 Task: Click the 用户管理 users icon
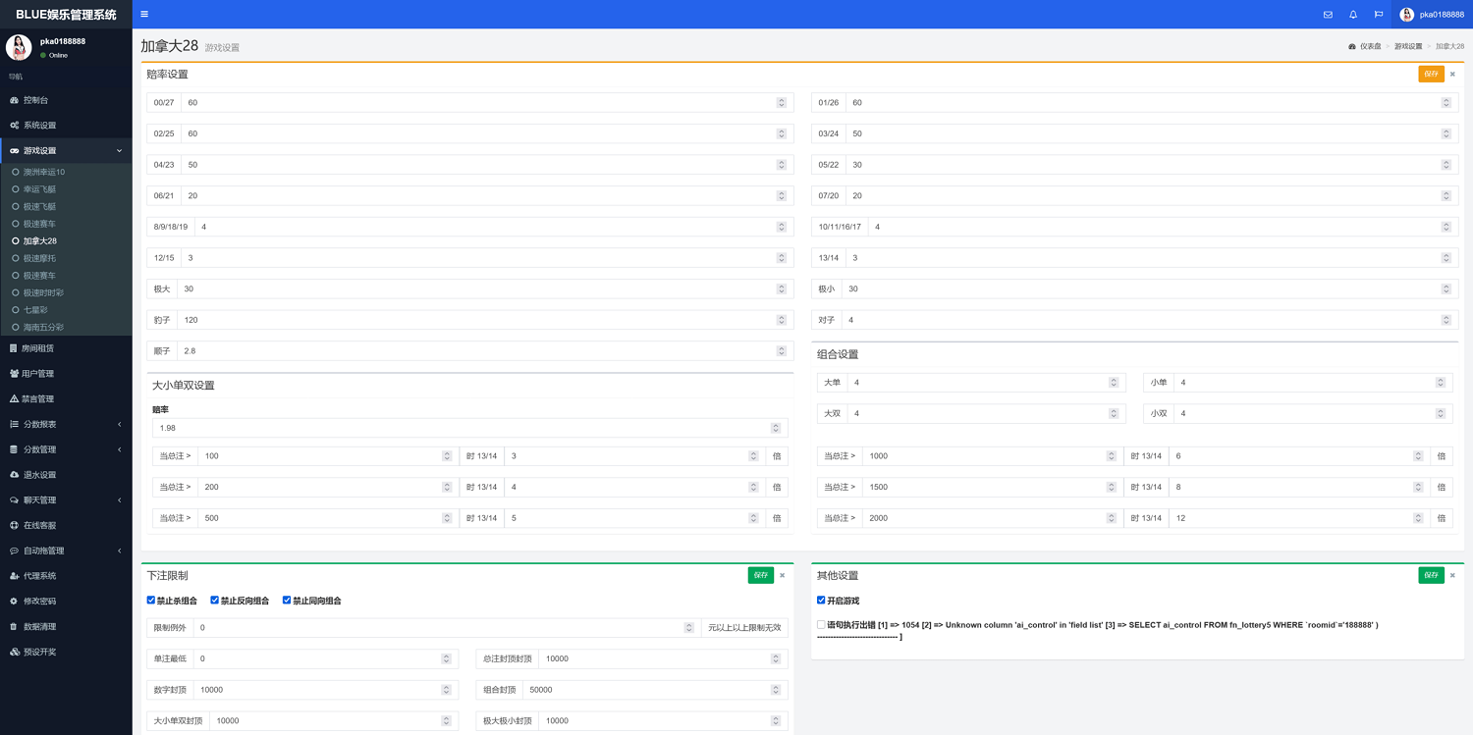click(14, 374)
